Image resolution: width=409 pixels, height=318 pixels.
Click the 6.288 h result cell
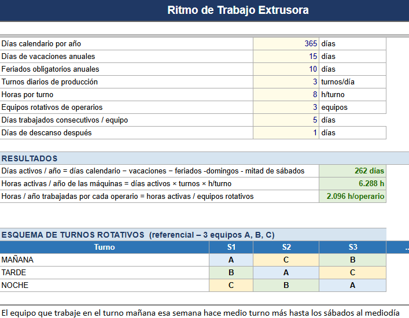pos(352,183)
